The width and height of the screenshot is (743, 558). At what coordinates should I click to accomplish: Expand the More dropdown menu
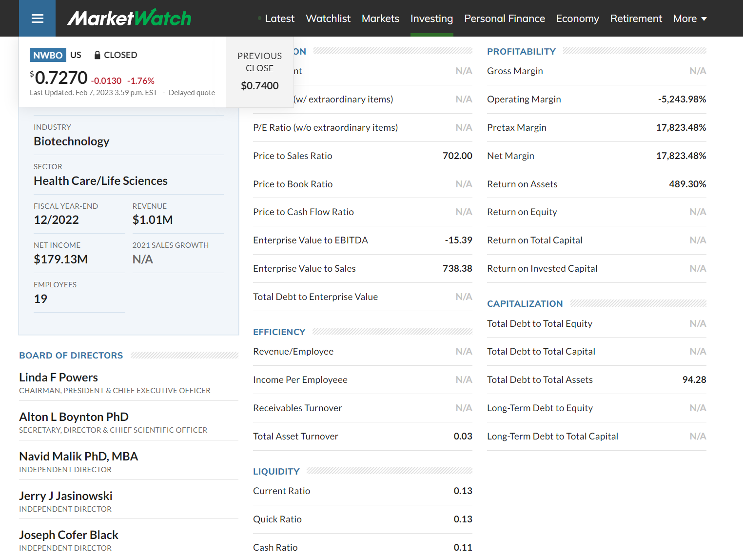pos(690,19)
